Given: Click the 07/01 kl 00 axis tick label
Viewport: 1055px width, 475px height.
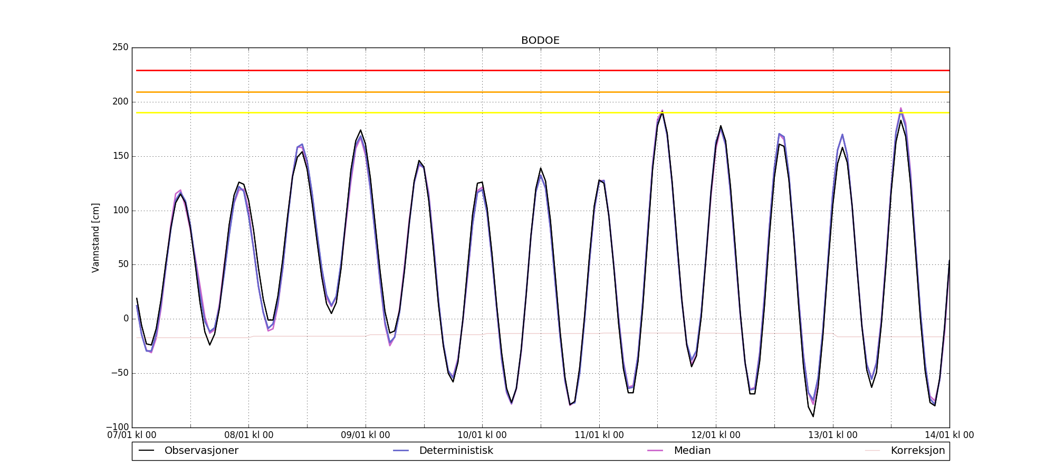Looking at the screenshot, I should pos(132,435).
